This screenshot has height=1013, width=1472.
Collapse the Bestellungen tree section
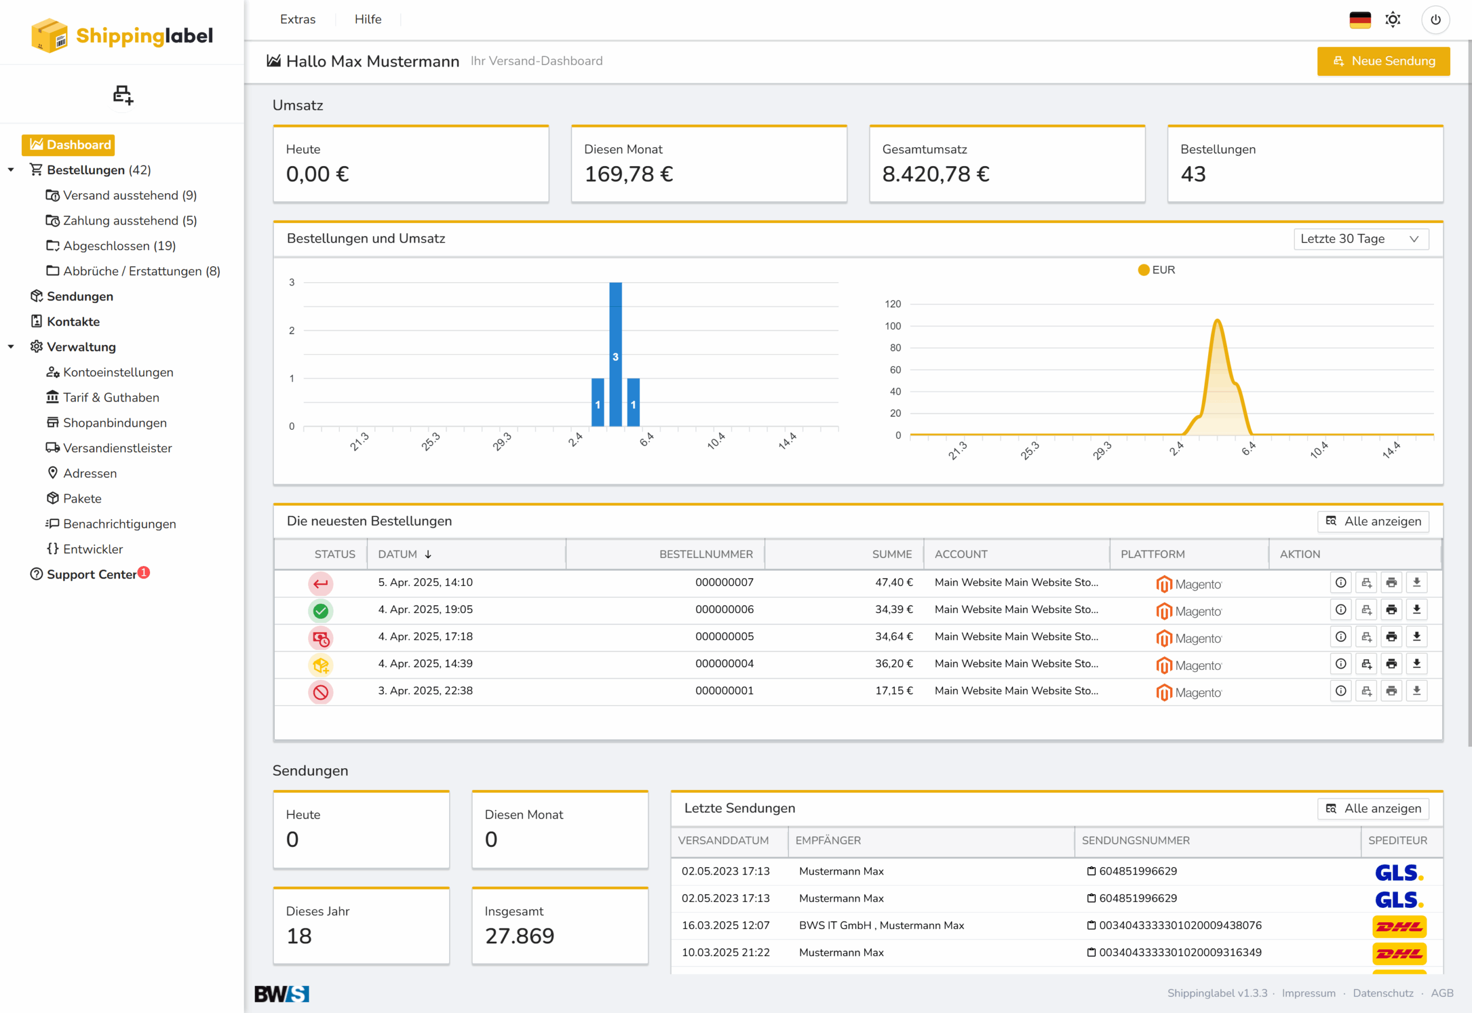tap(11, 170)
